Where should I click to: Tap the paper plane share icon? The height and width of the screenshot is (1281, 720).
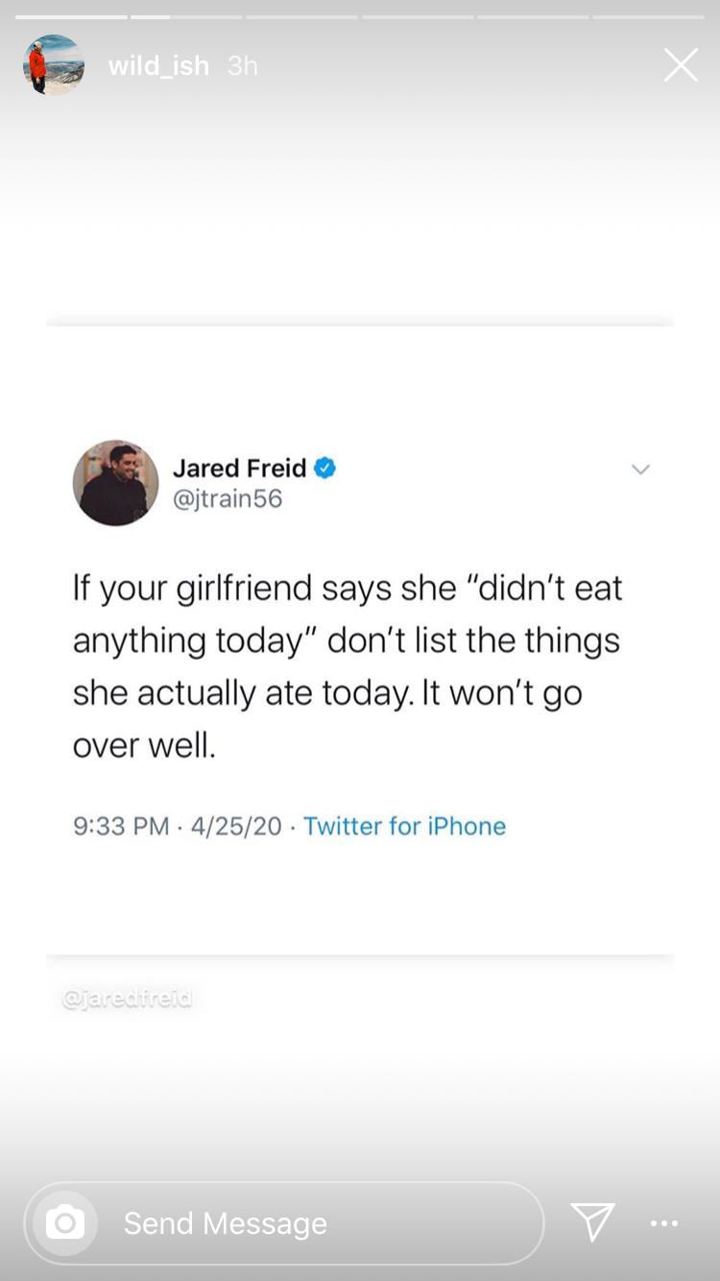coord(592,1222)
